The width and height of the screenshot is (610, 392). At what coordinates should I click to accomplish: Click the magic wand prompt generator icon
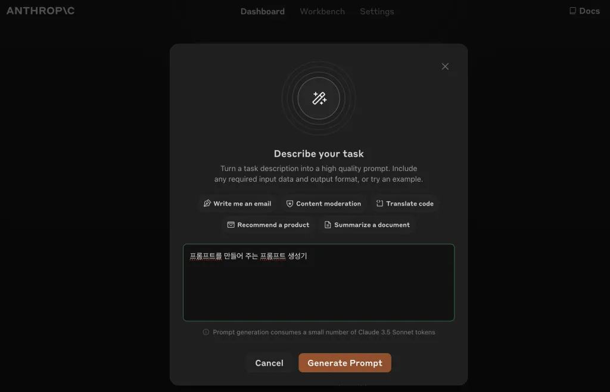coord(319,98)
